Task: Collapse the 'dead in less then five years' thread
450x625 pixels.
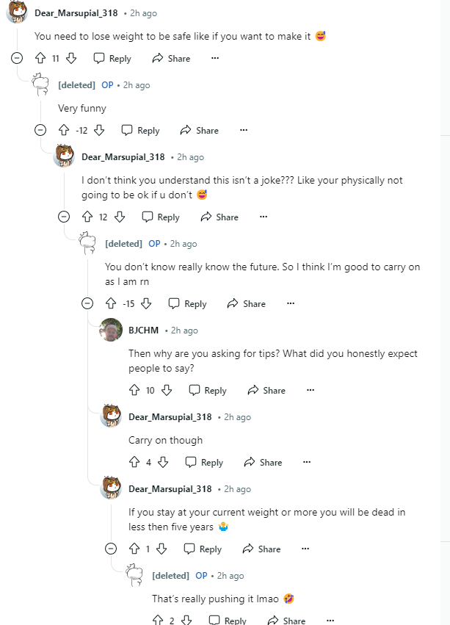Action: (x=111, y=549)
